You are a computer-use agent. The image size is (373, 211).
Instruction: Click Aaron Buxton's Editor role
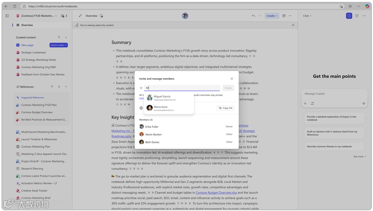229,134
